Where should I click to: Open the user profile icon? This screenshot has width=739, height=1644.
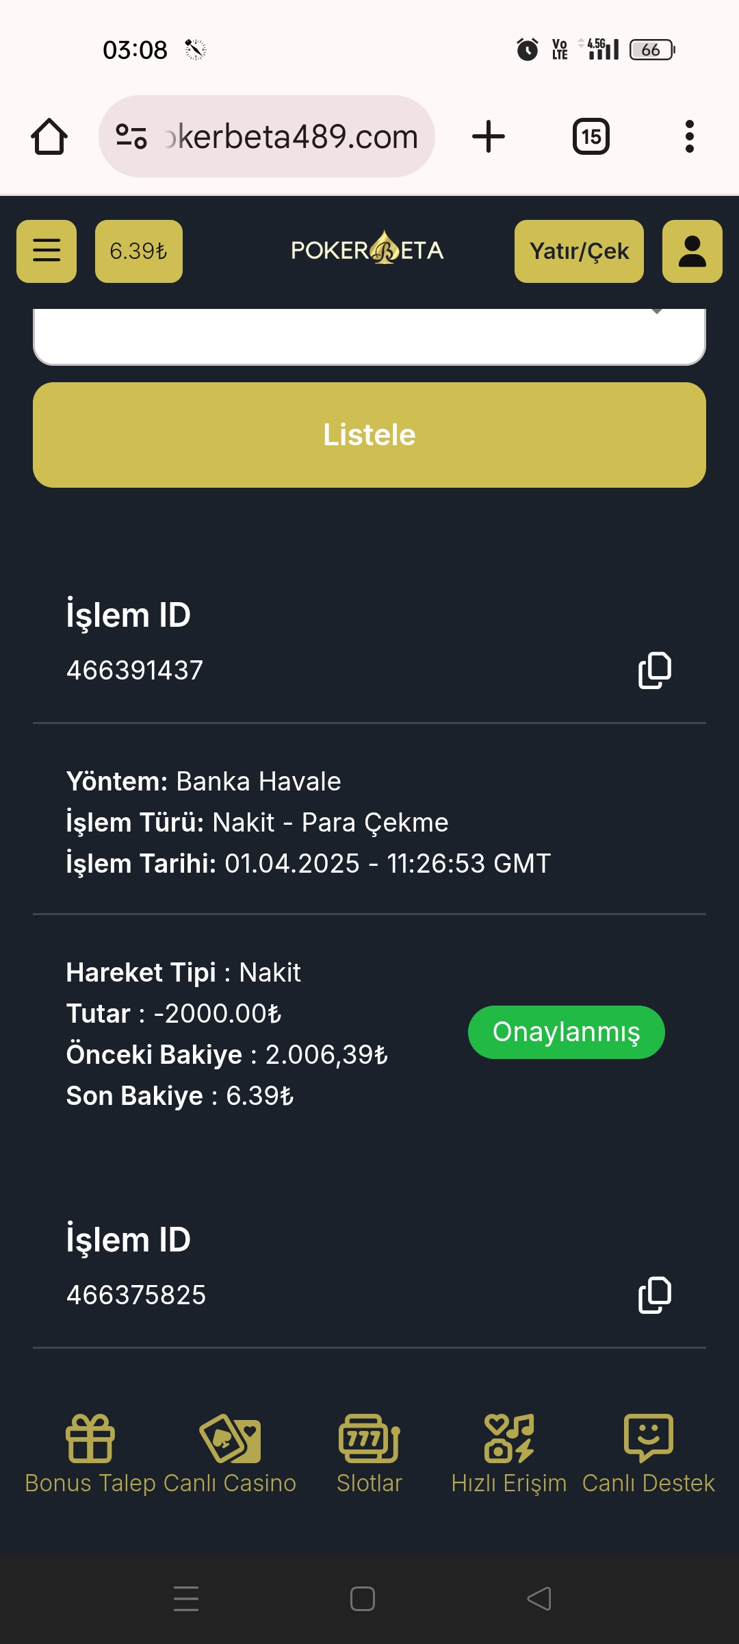pyautogui.click(x=692, y=251)
